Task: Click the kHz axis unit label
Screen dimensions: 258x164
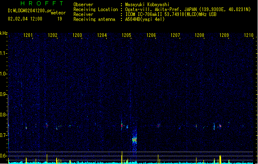Action: [x=4, y=33]
